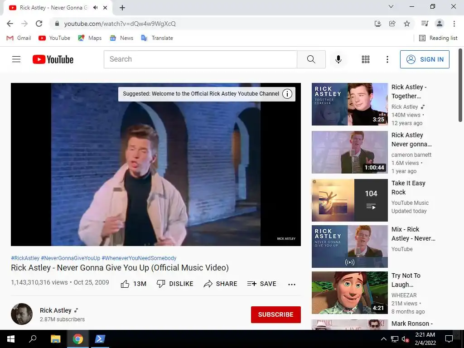Bookmark this page with the star icon

tap(407, 24)
